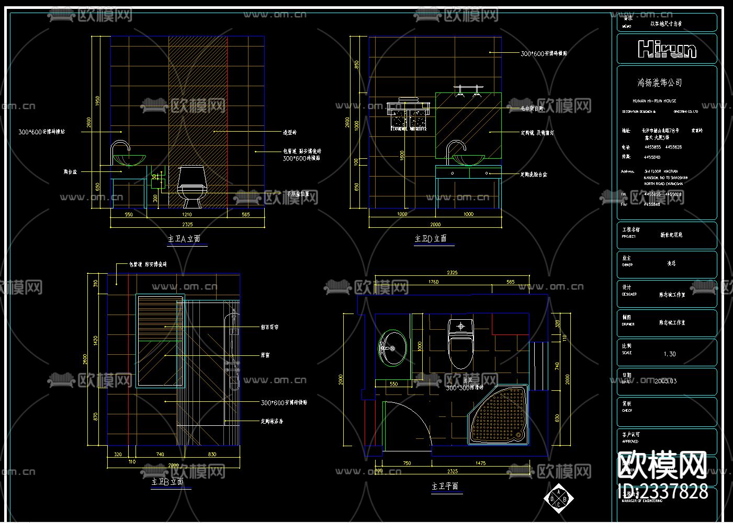
Task: Select the "主卫D立面" drawing title
Action: click(x=431, y=238)
